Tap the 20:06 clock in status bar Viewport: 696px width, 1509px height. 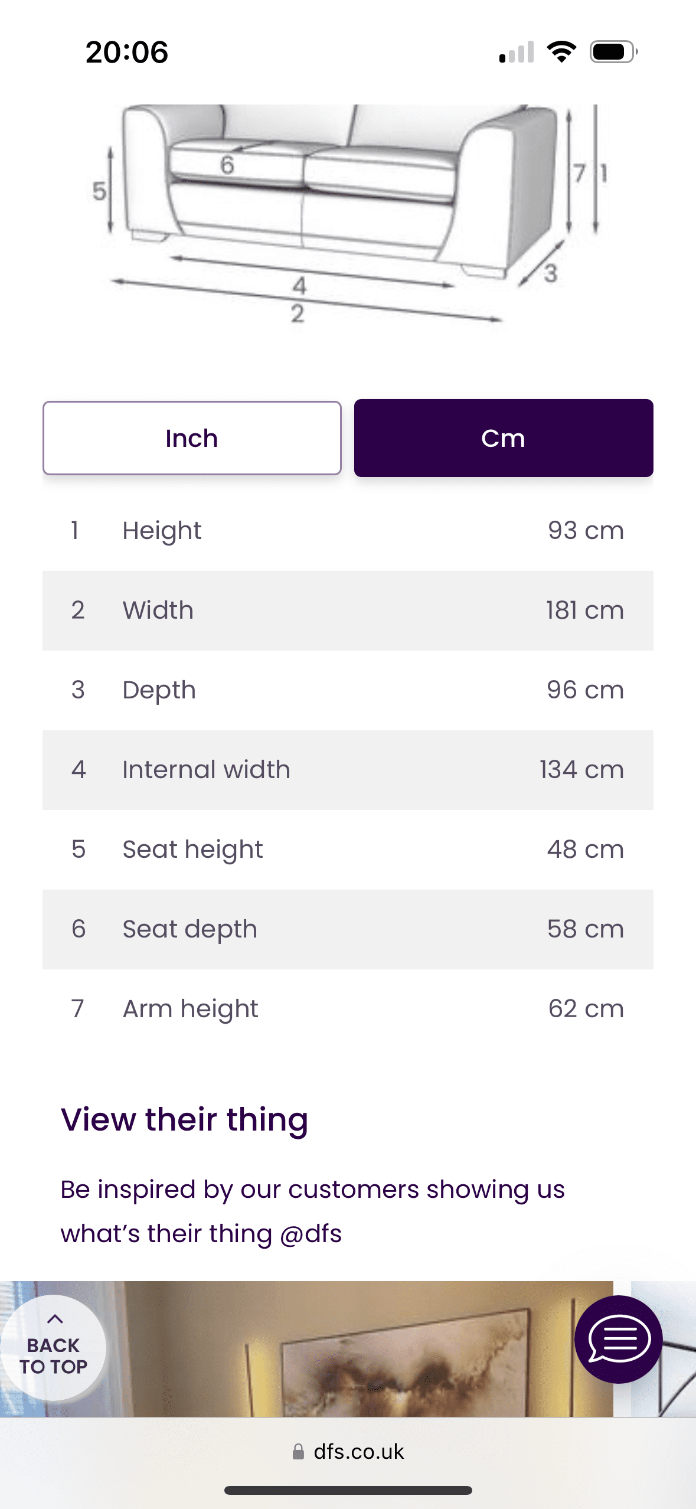[x=127, y=52]
